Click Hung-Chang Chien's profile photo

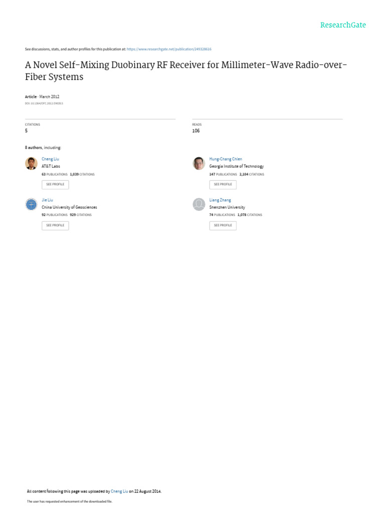(199, 164)
